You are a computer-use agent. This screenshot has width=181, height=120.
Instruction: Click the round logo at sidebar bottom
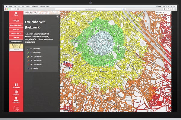16,108
